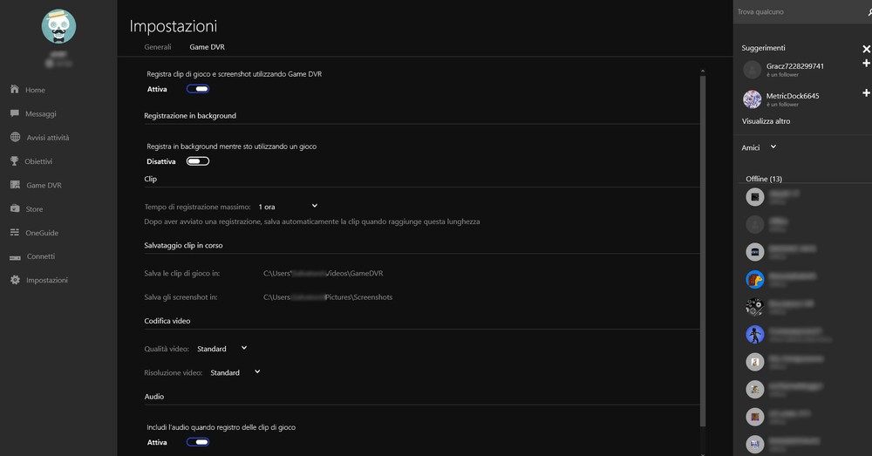872x456 pixels.
Task: Turn off audio recording toggle
Action: click(197, 442)
